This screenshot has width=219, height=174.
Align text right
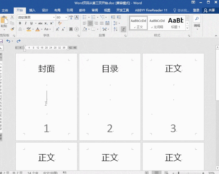coord(96,23)
